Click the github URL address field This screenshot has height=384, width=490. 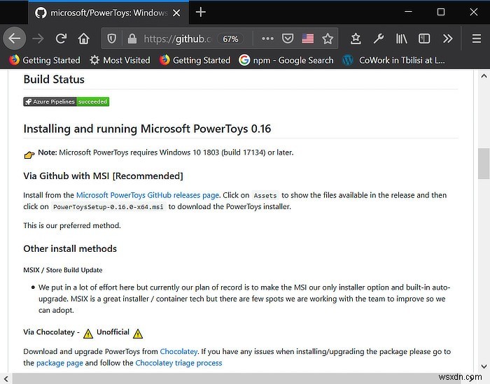(x=178, y=39)
